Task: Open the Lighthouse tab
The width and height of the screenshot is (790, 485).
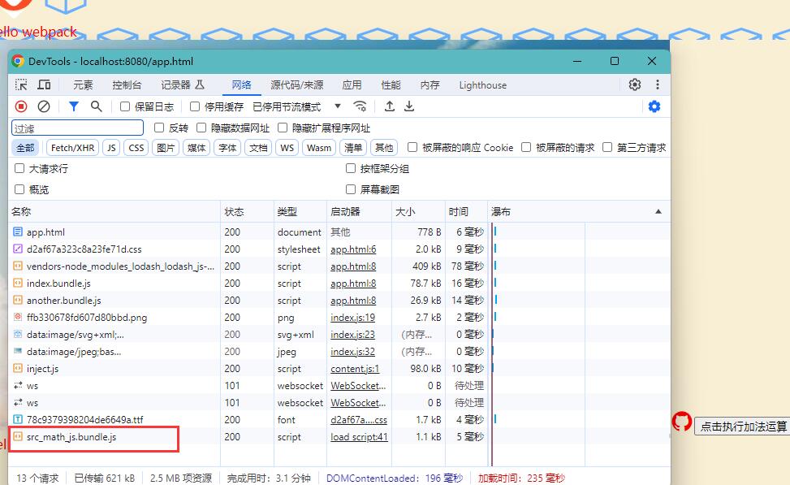Action: point(482,85)
